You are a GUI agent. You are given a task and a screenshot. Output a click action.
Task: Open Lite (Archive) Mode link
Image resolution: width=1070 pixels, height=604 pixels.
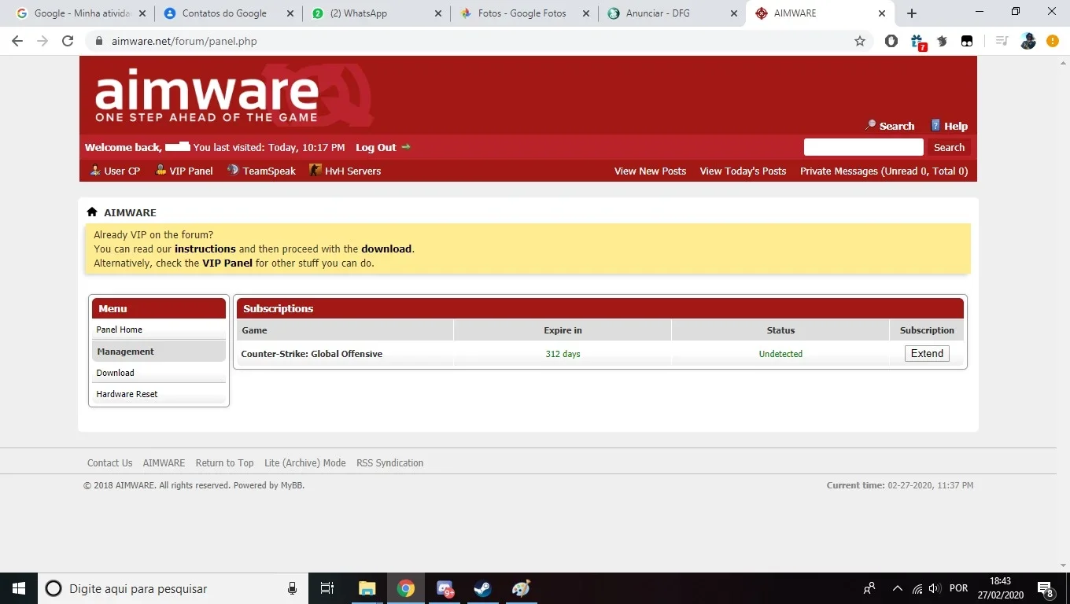pyautogui.click(x=305, y=463)
